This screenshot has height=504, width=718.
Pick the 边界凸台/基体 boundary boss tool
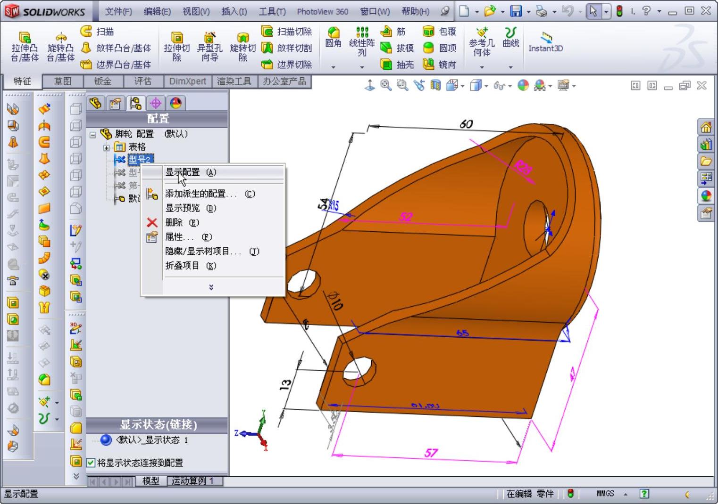point(116,65)
